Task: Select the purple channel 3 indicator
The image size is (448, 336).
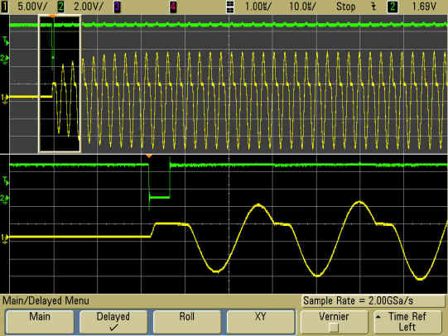Action: click(117, 7)
